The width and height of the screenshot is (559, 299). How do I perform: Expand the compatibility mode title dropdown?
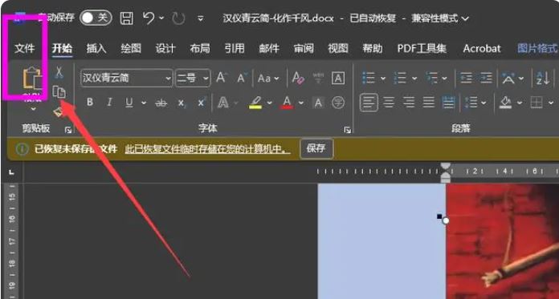pos(465,18)
